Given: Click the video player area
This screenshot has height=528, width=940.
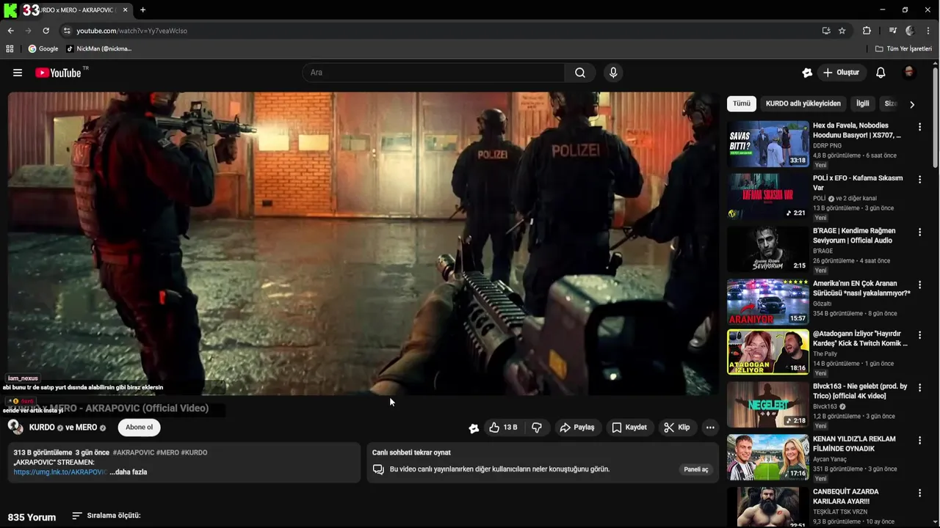Looking at the screenshot, I should pos(364,243).
